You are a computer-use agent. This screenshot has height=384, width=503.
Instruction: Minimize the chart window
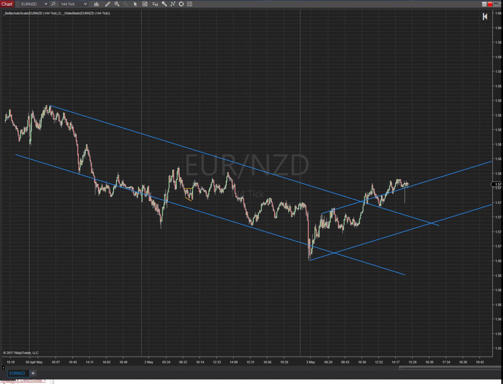pos(495,4)
